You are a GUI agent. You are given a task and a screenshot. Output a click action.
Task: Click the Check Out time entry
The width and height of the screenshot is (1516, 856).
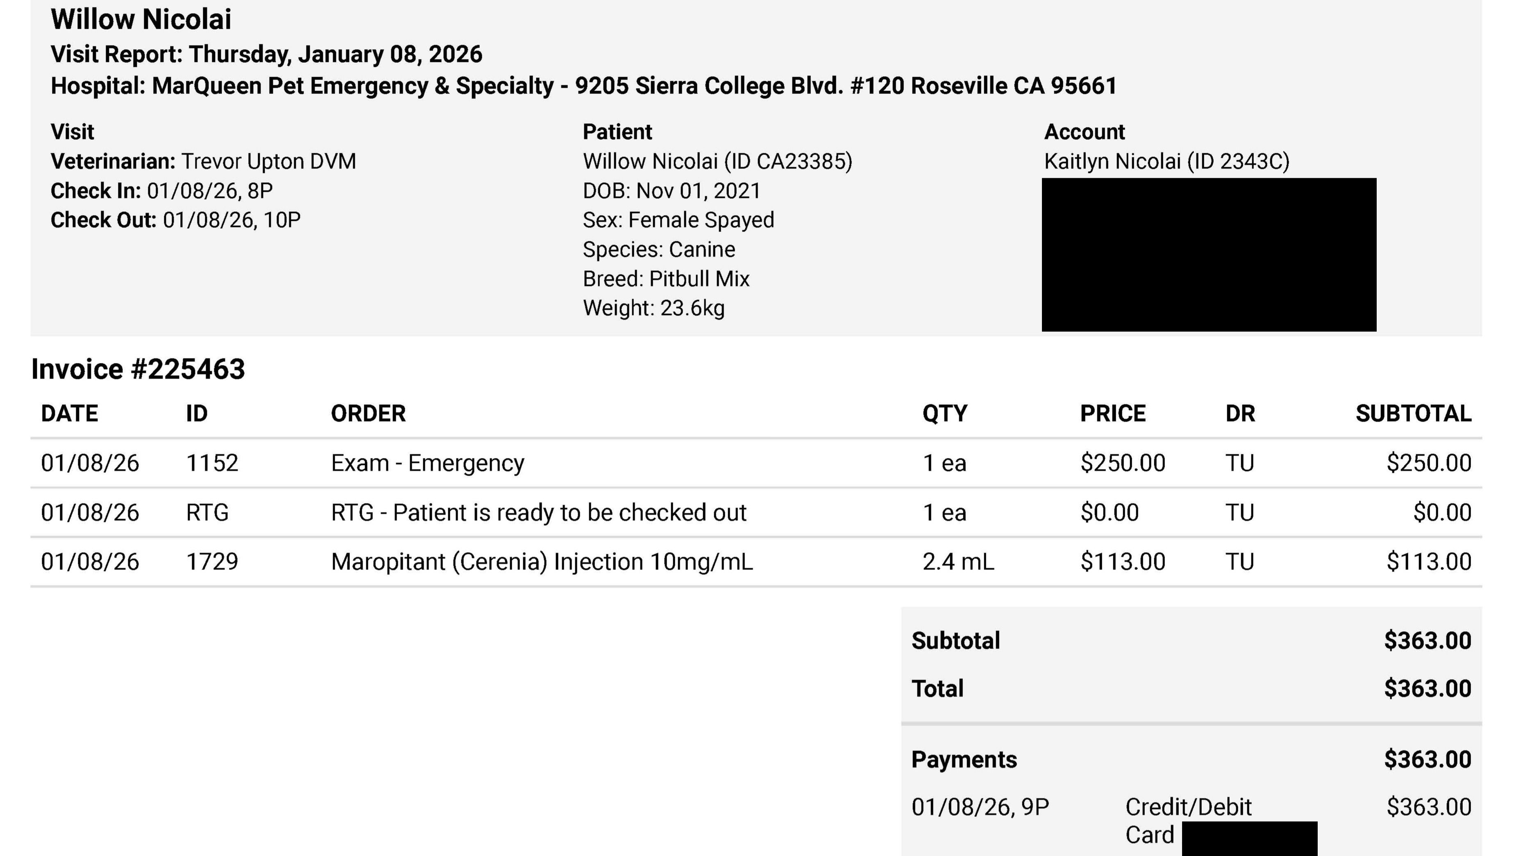coord(175,220)
